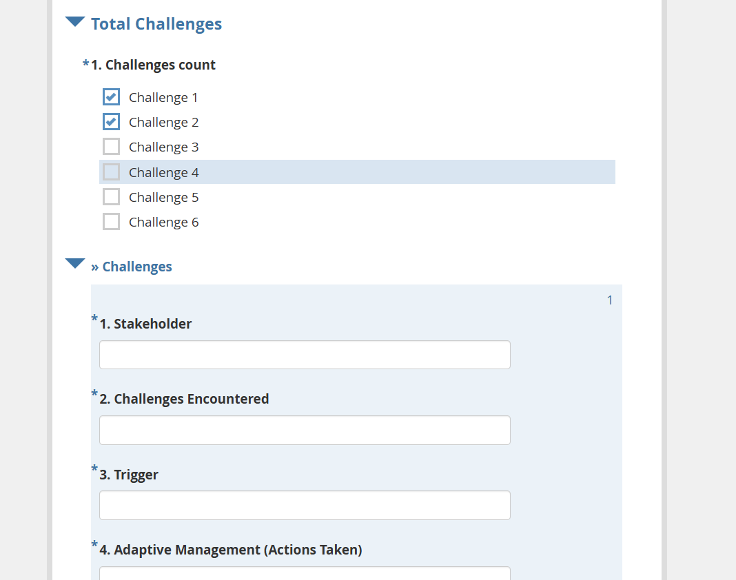Collapse the Total Challenges section triangle
Screen dimensions: 736x580
click(x=75, y=22)
